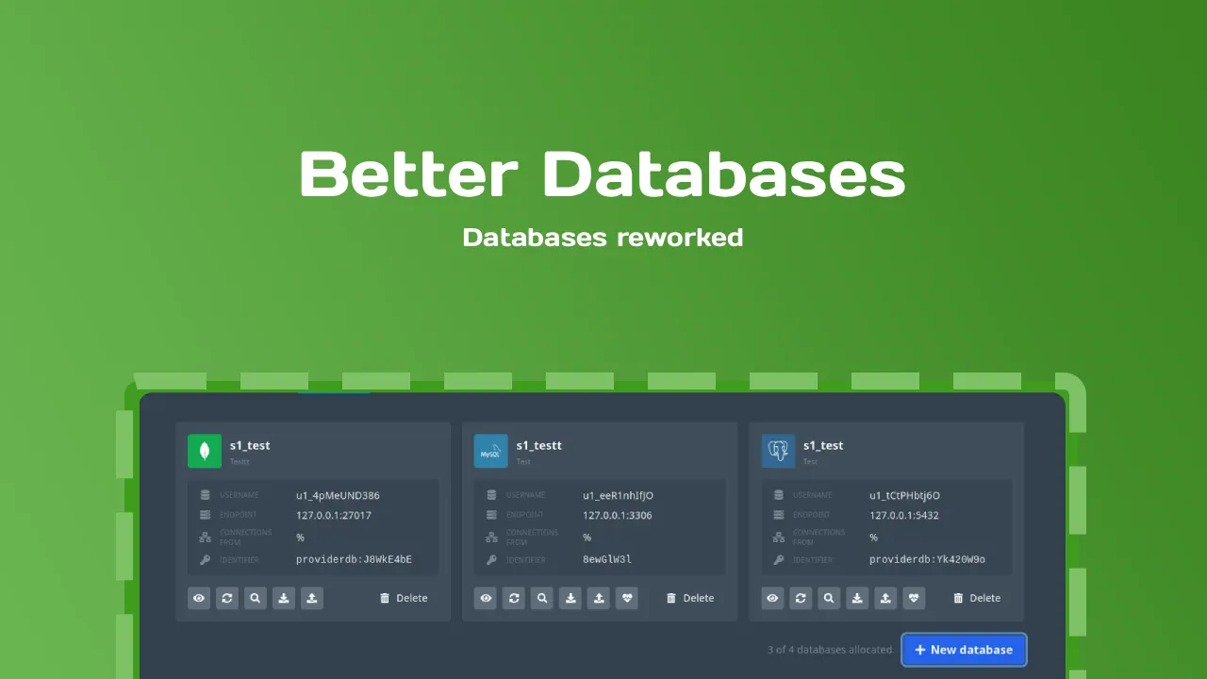Delete the MySQL s1_testt database
1207x679 pixels.
(690, 598)
